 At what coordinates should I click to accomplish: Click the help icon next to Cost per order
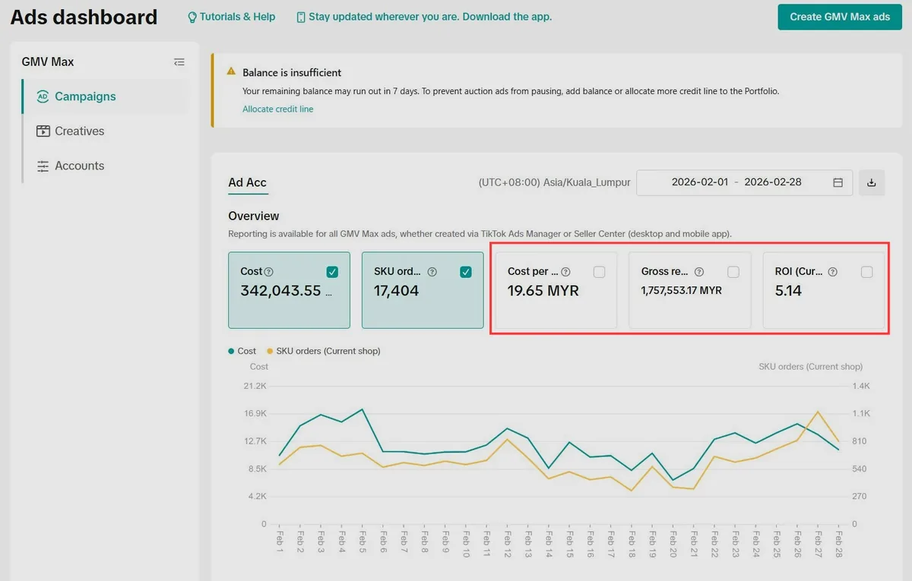566,272
